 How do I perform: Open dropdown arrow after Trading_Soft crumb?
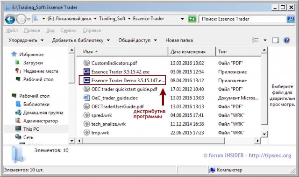(129, 19)
